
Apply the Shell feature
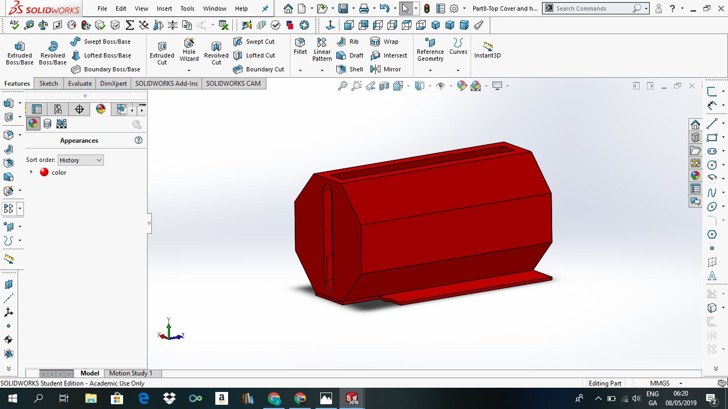[x=350, y=69]
